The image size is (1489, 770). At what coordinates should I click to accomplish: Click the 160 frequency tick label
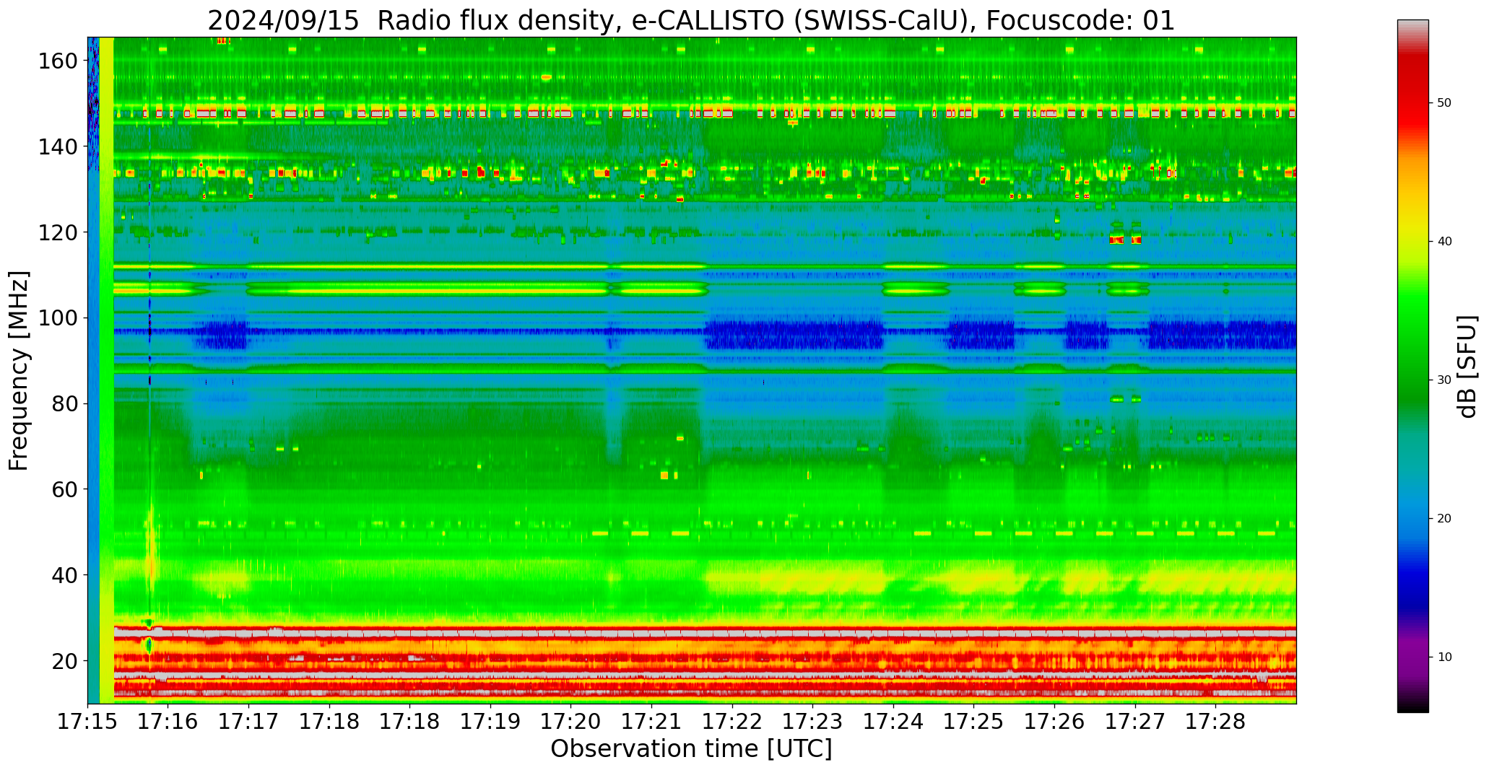coord(59,61)
